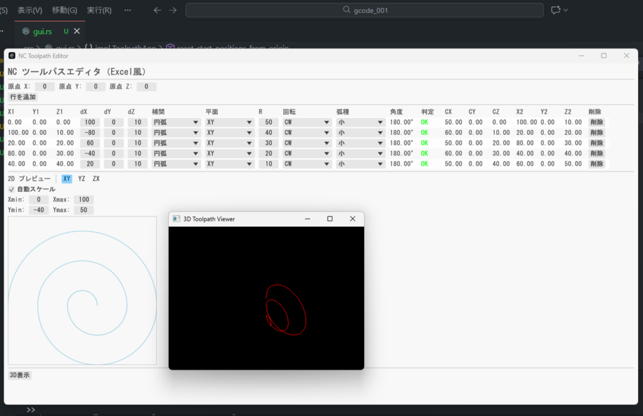Click the 行を追加 button
The image size is (643, 416).
[x=23, y=97]
